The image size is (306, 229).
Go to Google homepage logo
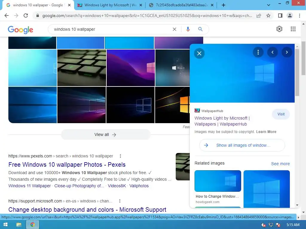tap(21, 30)
